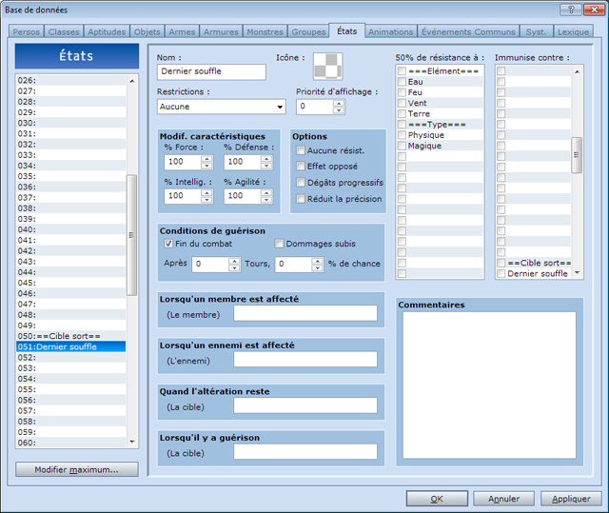Decrease % Force value with down arrow
Image resolution: width=609 pixels, height=513 pixels.
(x=207, y=166)
